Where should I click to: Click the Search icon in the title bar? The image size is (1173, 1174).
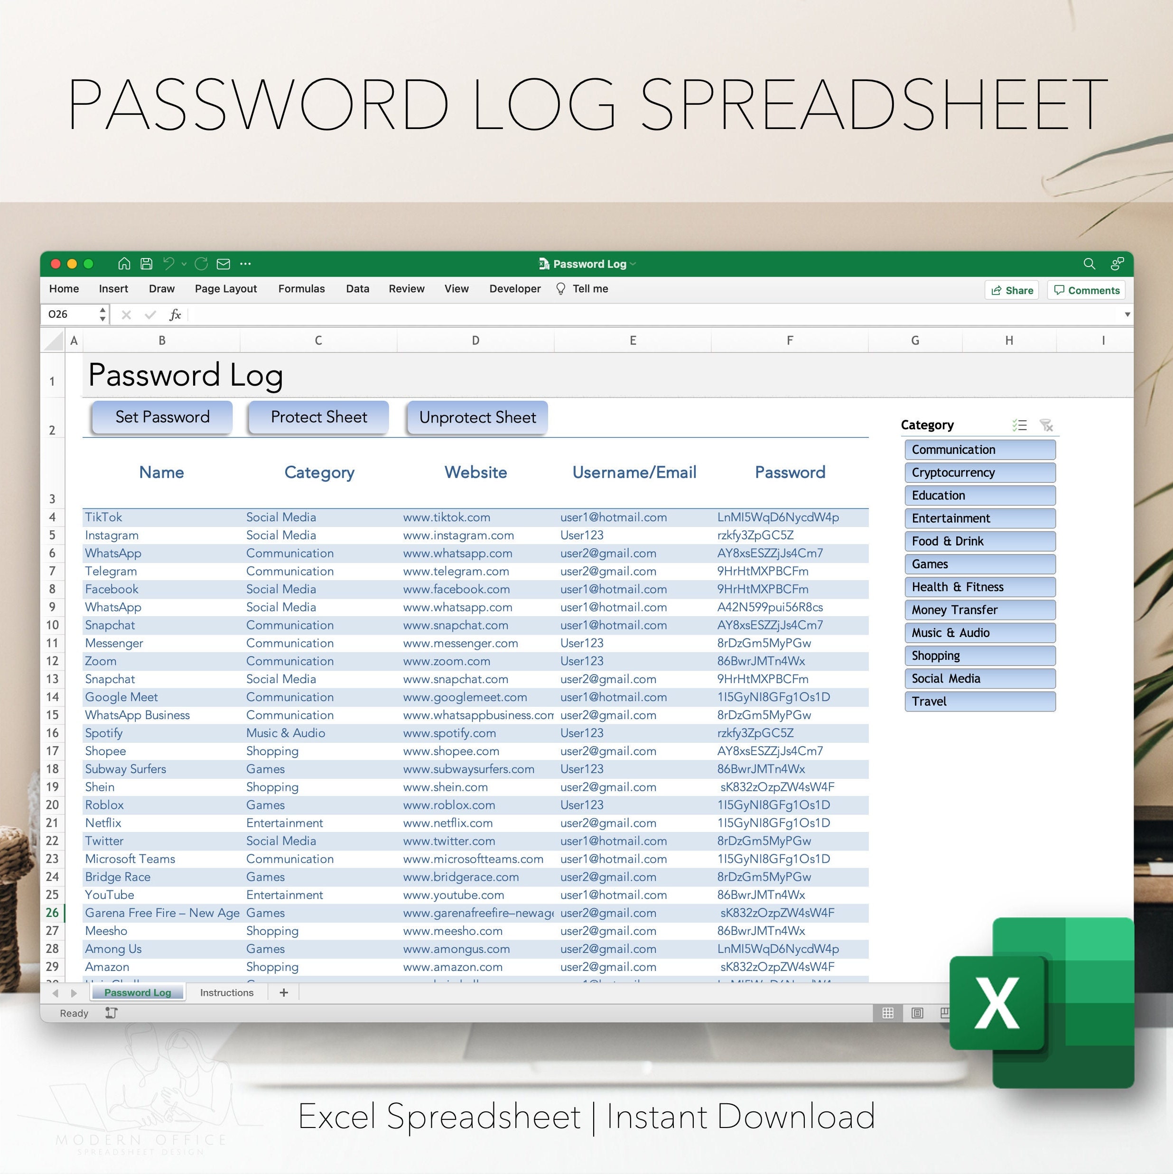pos(1089,264)
